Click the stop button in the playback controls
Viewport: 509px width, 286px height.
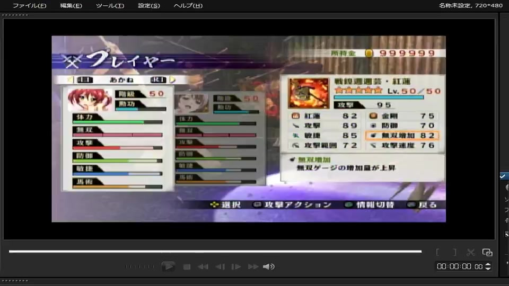(187, 266)
